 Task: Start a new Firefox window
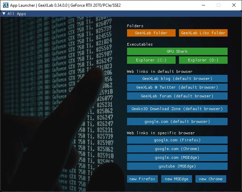(142, 179)
